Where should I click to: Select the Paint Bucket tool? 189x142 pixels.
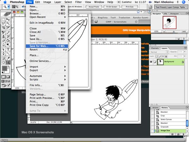click(x=8, y=40)
